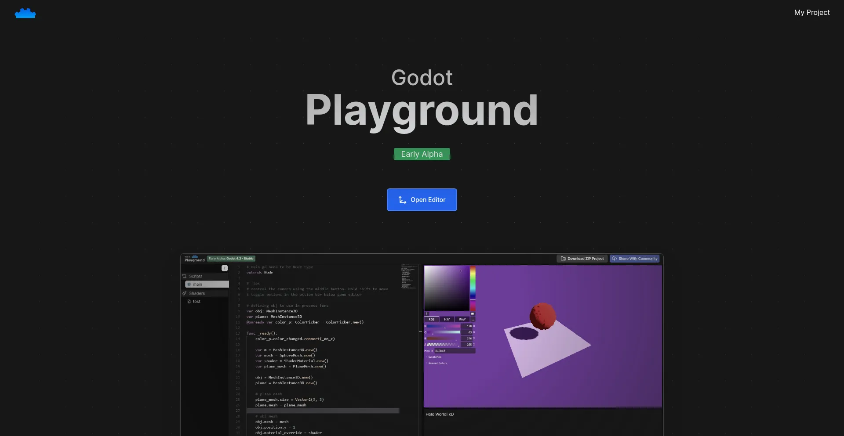The width and height of the screenshot is (844, 436).
Task: Click Download ZIP Project folder icon
Action: pos(563,259)
